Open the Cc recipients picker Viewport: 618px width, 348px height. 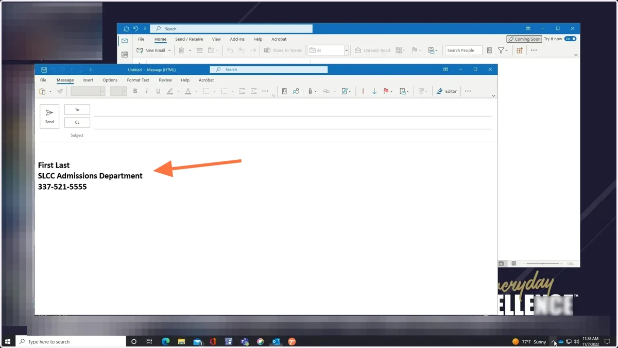pos(77,122)
